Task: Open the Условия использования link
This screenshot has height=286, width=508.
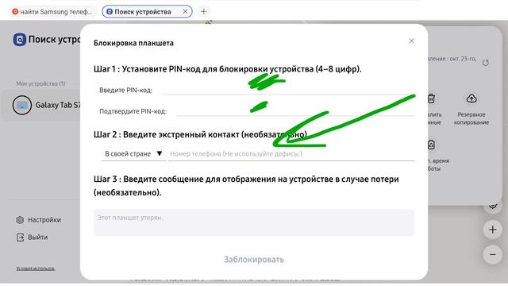Action: 35,269
